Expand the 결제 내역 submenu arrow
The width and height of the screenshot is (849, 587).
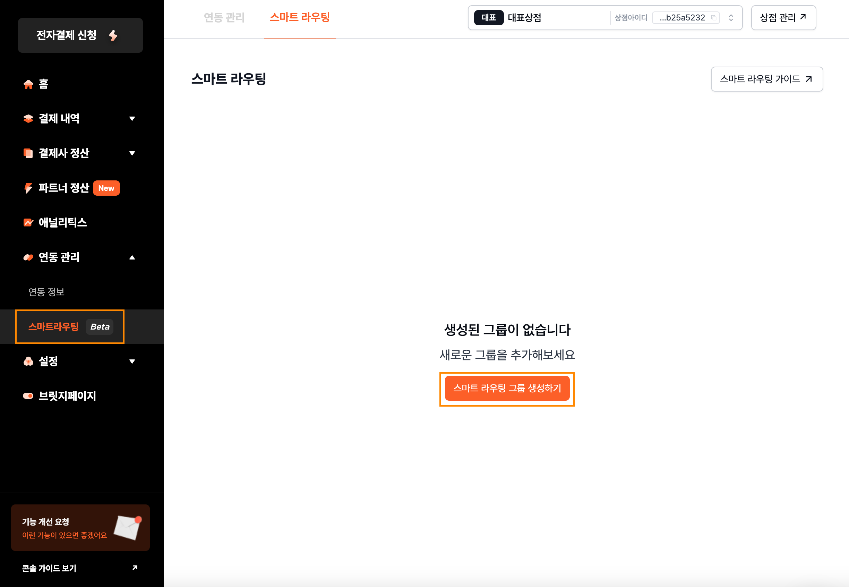tap(132, 118)
